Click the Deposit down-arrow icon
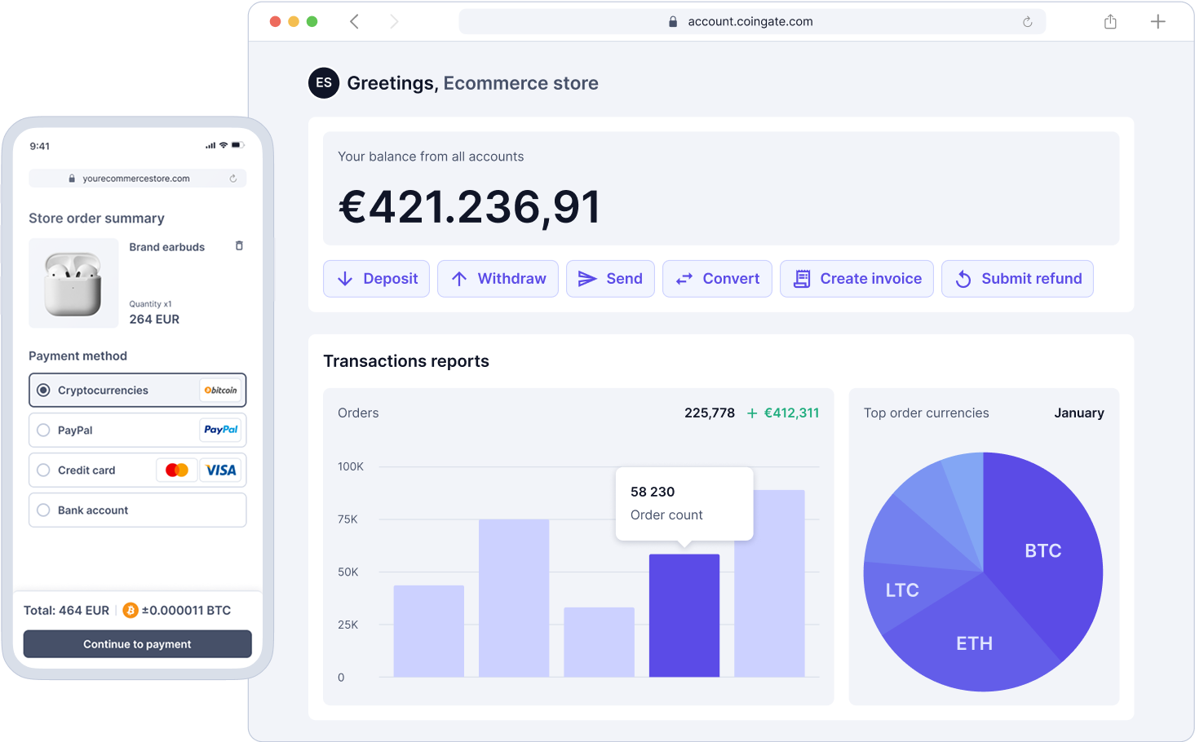1195x742 pixels. [346, 278]
